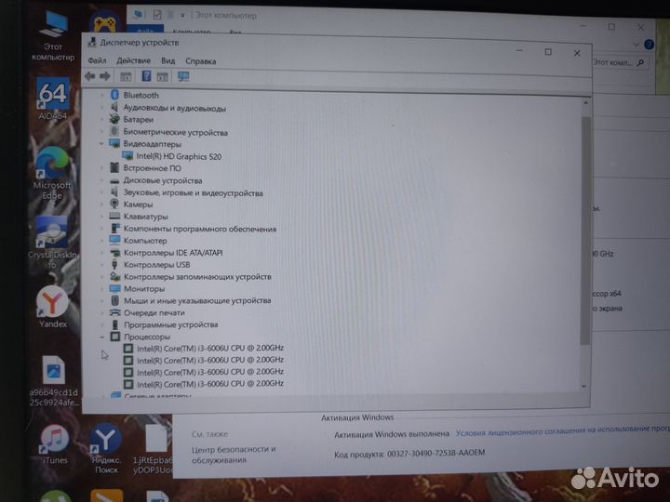Select the a96b49cd1d image file on desktop
The image size is (670, 502).
(54, 381)
